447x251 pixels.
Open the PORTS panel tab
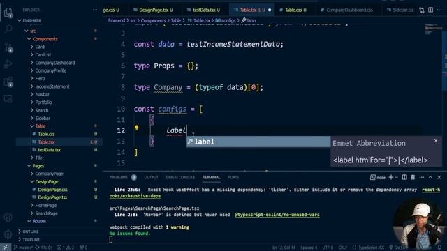click(x=233, y=177)
